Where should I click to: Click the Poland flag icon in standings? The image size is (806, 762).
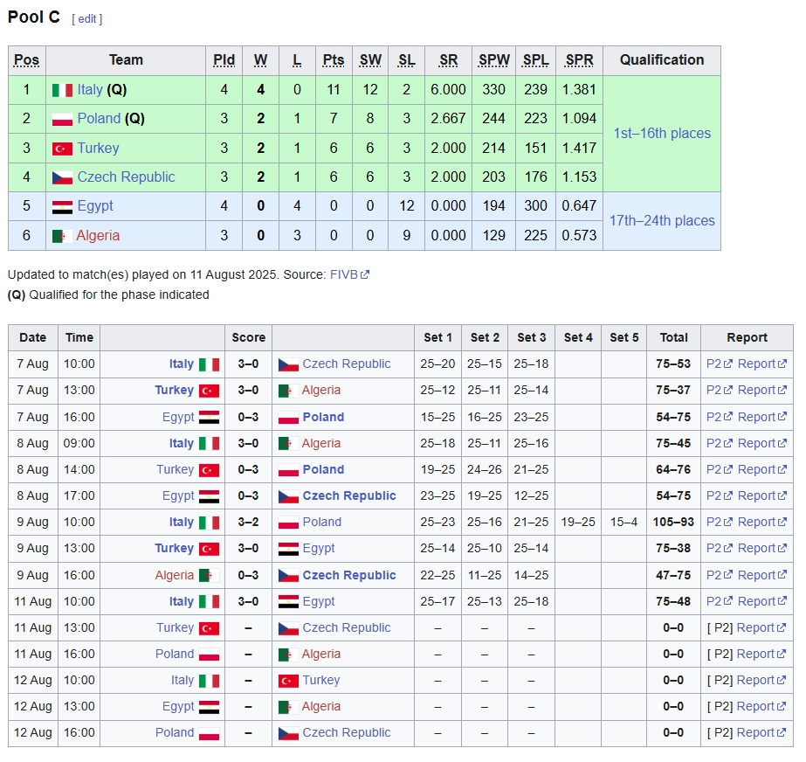(62, 119)
